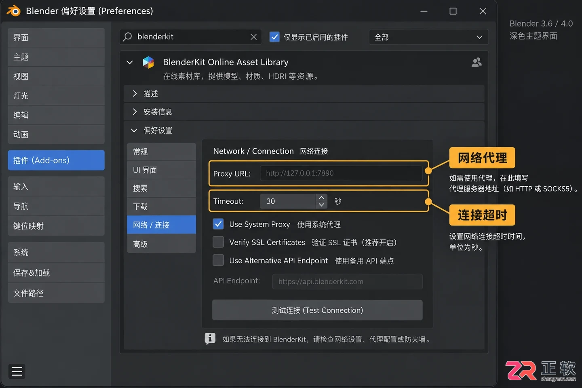This screenshot has height=388, width=582.
Task: Collapse the BlenderKit Online Asset Library entry
Action: 130,62
